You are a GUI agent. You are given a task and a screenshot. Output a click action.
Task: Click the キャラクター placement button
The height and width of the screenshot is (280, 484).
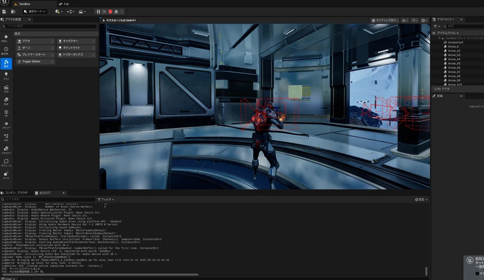pyautogui.click(x=76, y=41)
